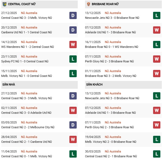This screenshot has height=160, width=162.
Task: Open Nữ Australia league link dated 20/12/2025
Action: pos(29,27)
